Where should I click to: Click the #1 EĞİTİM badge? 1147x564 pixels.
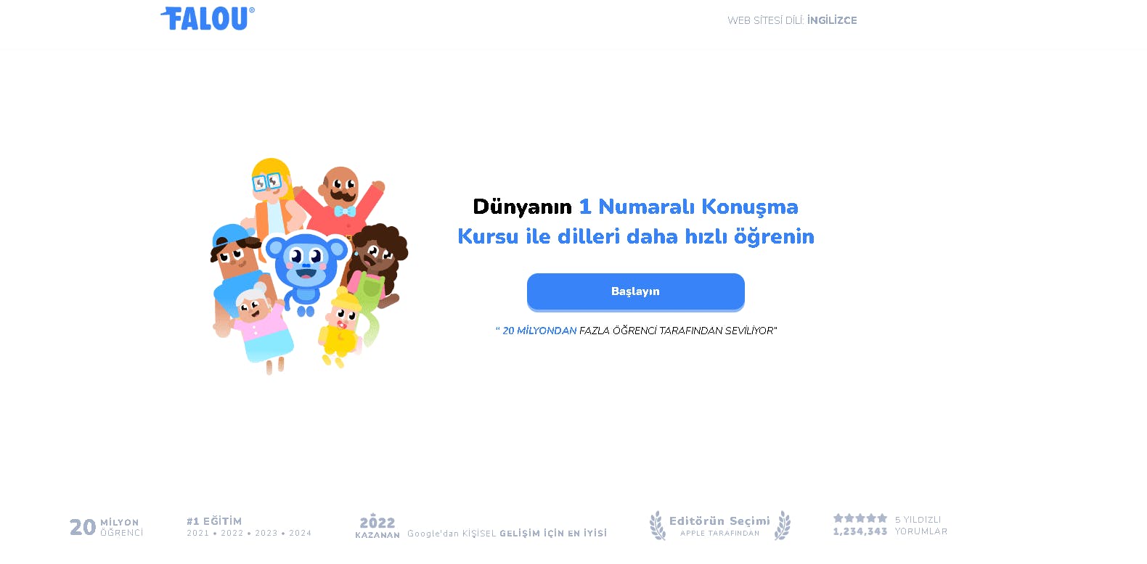click(249, 526)
